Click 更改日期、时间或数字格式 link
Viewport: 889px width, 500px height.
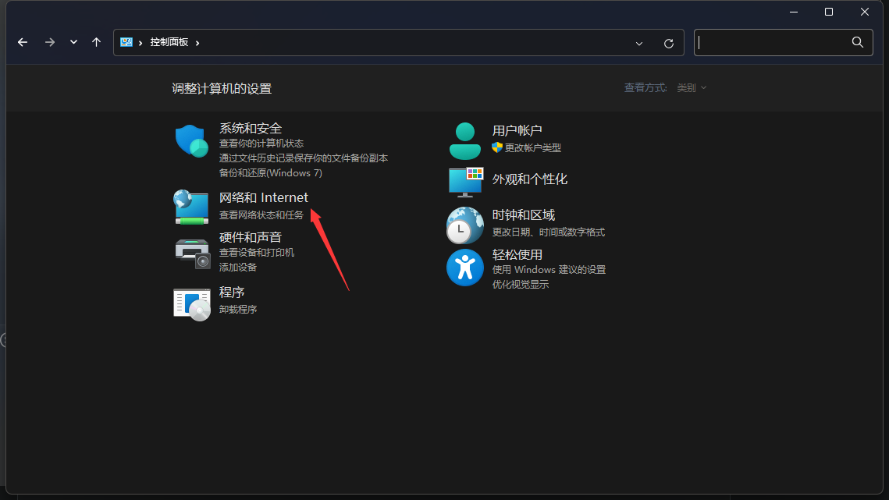pyautogui.click(x=548, y=232)
